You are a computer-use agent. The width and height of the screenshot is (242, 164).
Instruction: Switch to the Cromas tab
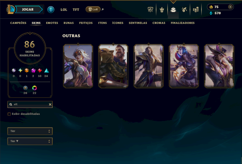pyautogui.click(x=159, y=23)
